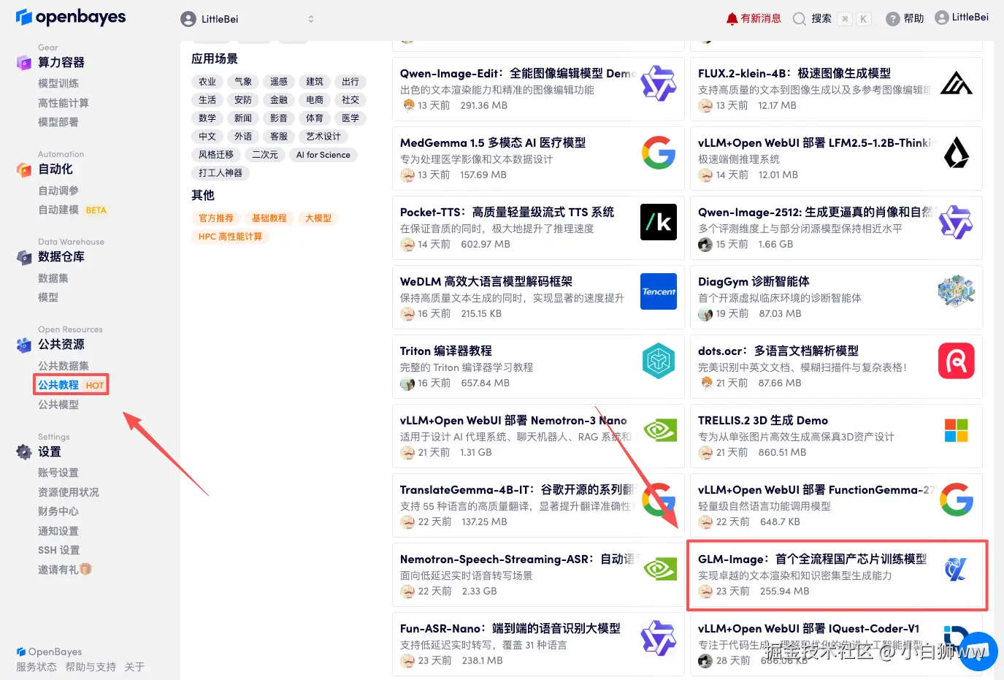
Task: Select the 官方推荐 tag
Action: click(x=216, y=218)
